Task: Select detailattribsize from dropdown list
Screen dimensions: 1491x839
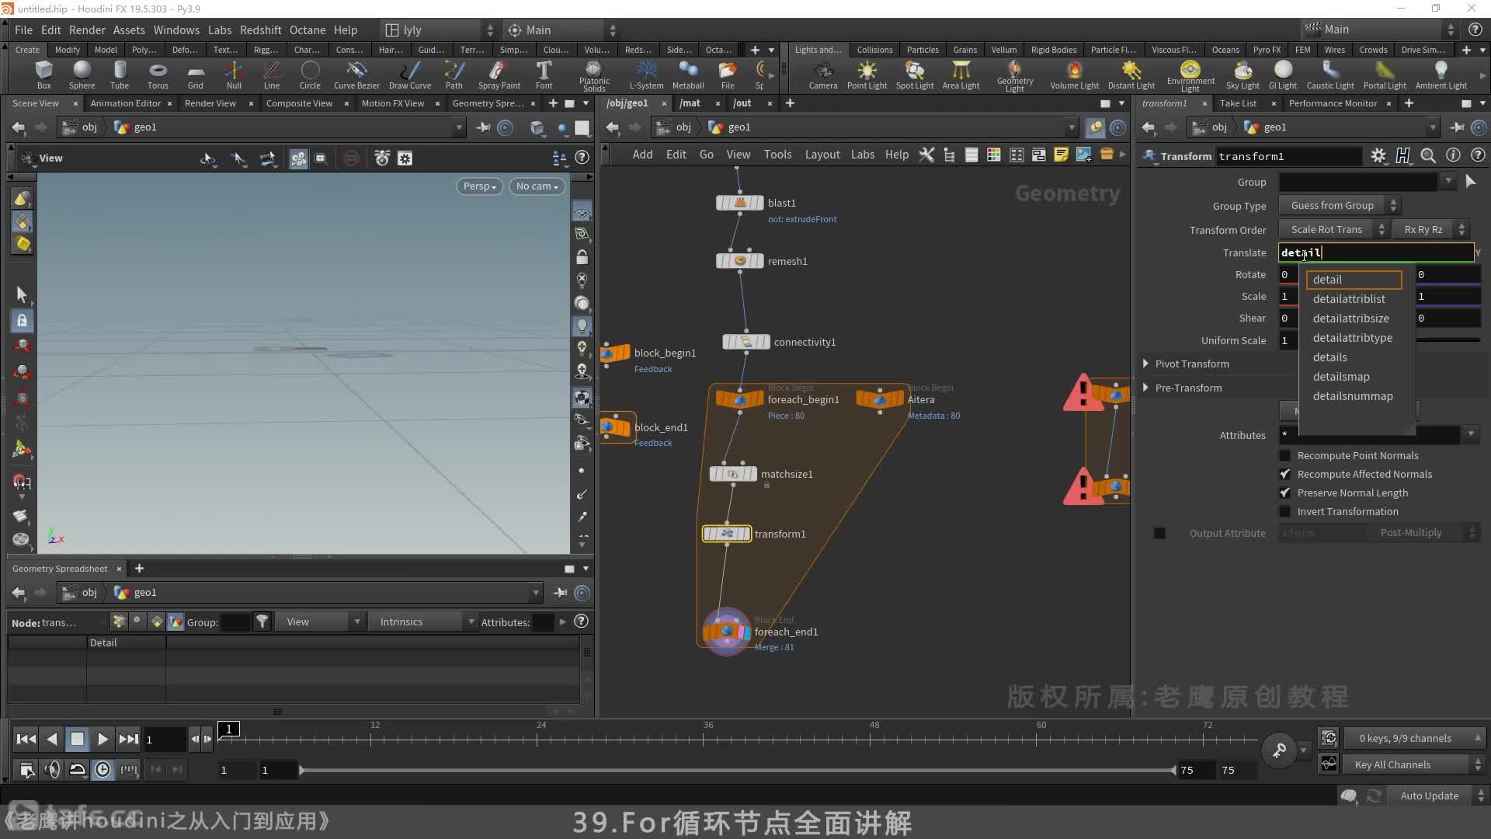Action: (1350, 318)
